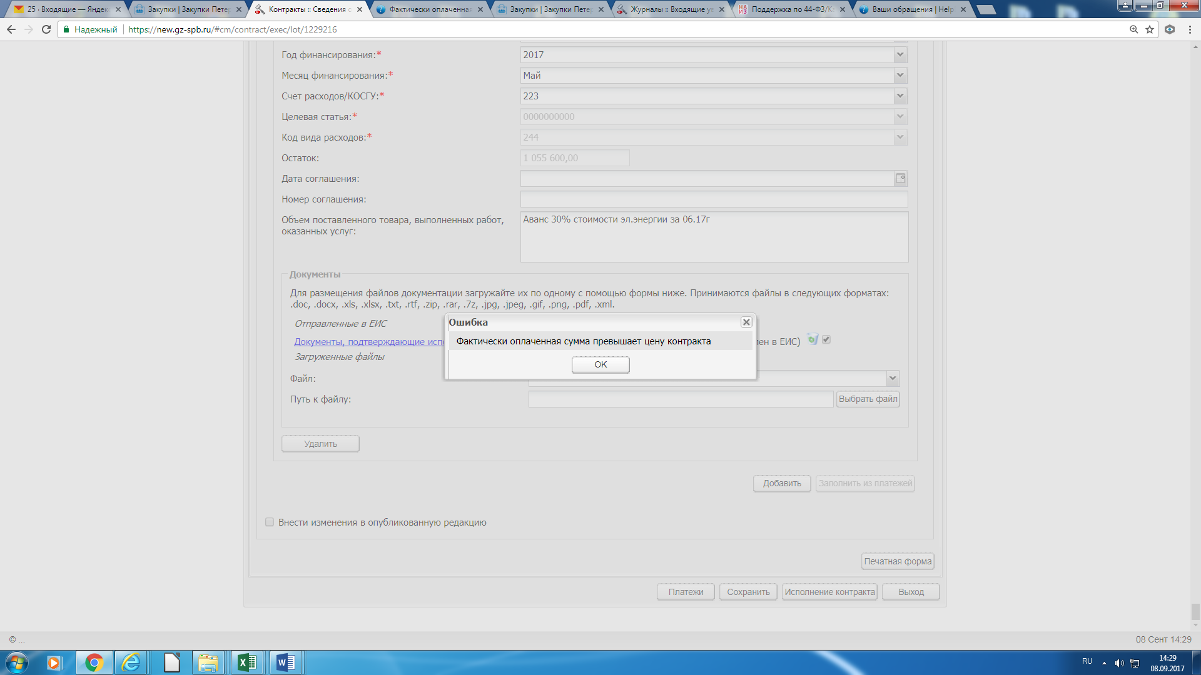Click the browser zoom magnifier icon
1201x675 pixels.
pyautogui.click(x=1133, y=29)
